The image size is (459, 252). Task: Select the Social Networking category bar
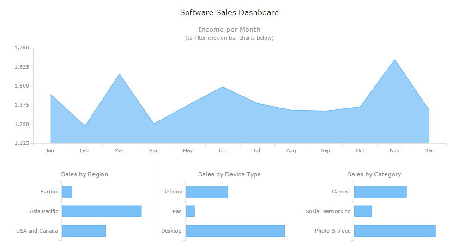coord(363,211)
